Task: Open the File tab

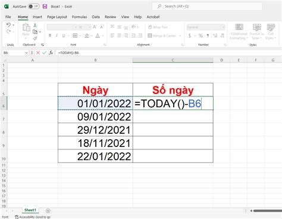Action: pyautogui.click(x=8, y=17)
